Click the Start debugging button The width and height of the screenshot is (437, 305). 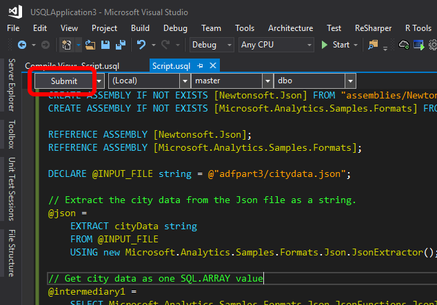(x=341, y=45)
